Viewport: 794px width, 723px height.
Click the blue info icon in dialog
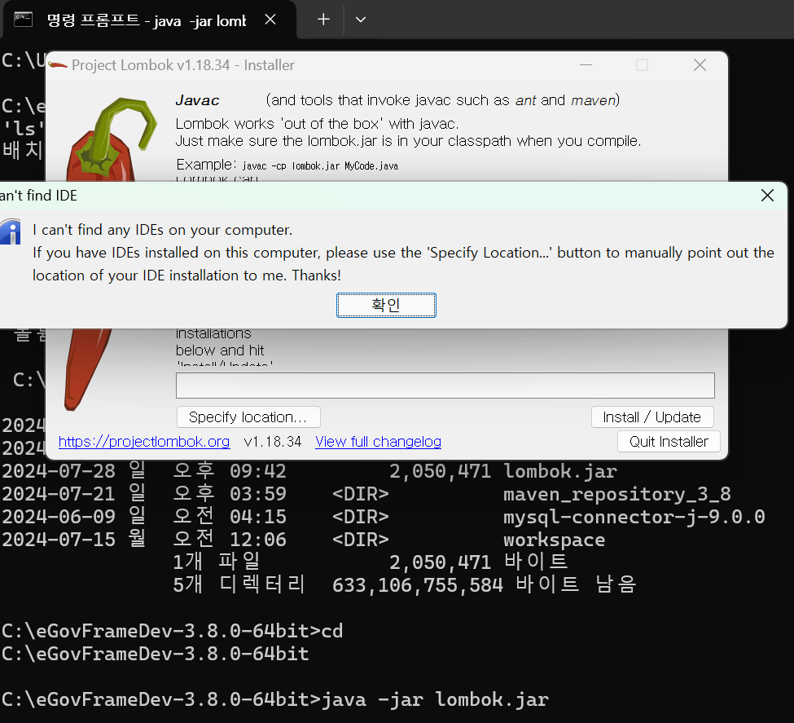click(x=10, y=232)
